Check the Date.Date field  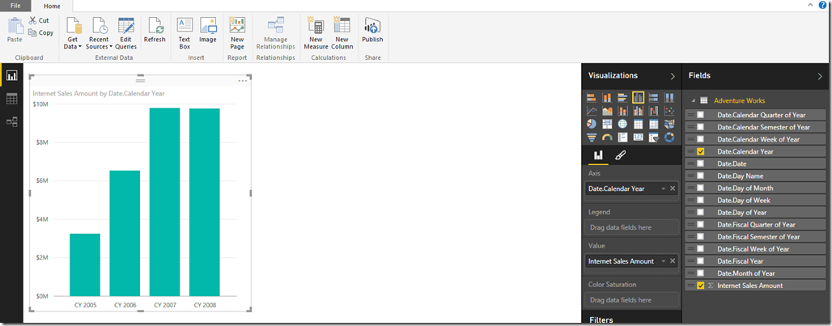point(700,163)
